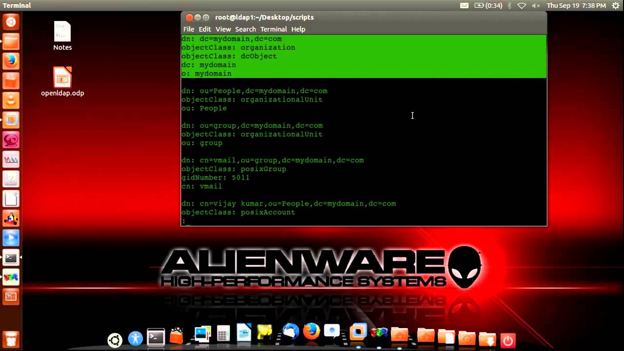Open chat bubble app in bottom dock
This screenshot has width=624, height=351.
[x=332, y=331]
